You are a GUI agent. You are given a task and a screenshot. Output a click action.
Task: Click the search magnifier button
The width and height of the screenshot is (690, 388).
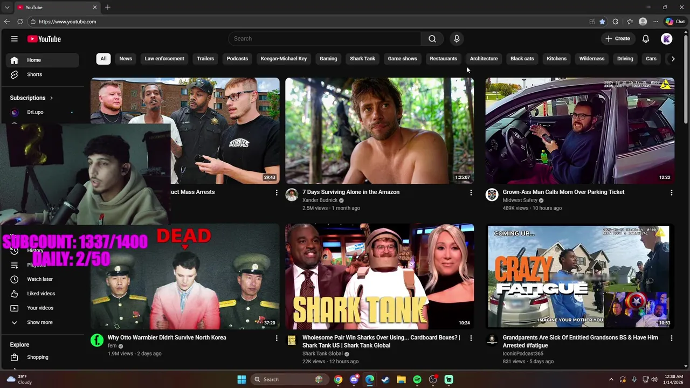432,39
